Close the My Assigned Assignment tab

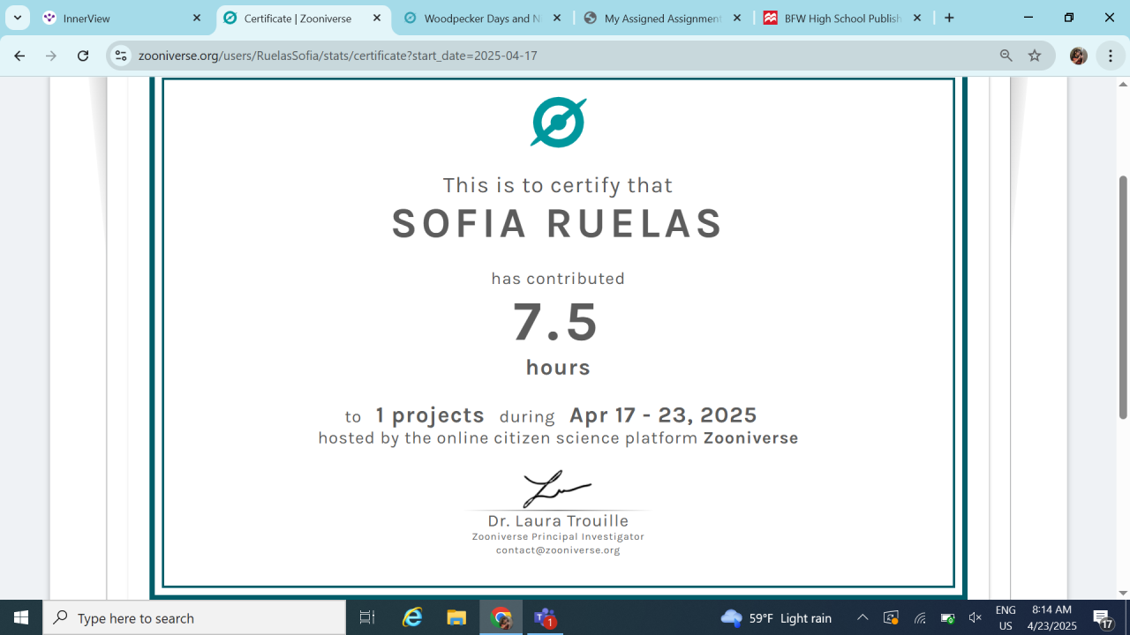pyautogui.click(x=737, y=18)
